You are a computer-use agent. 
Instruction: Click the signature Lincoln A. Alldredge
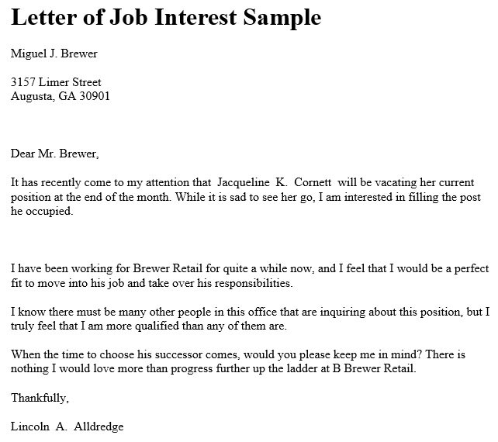(x=67, y=426)
